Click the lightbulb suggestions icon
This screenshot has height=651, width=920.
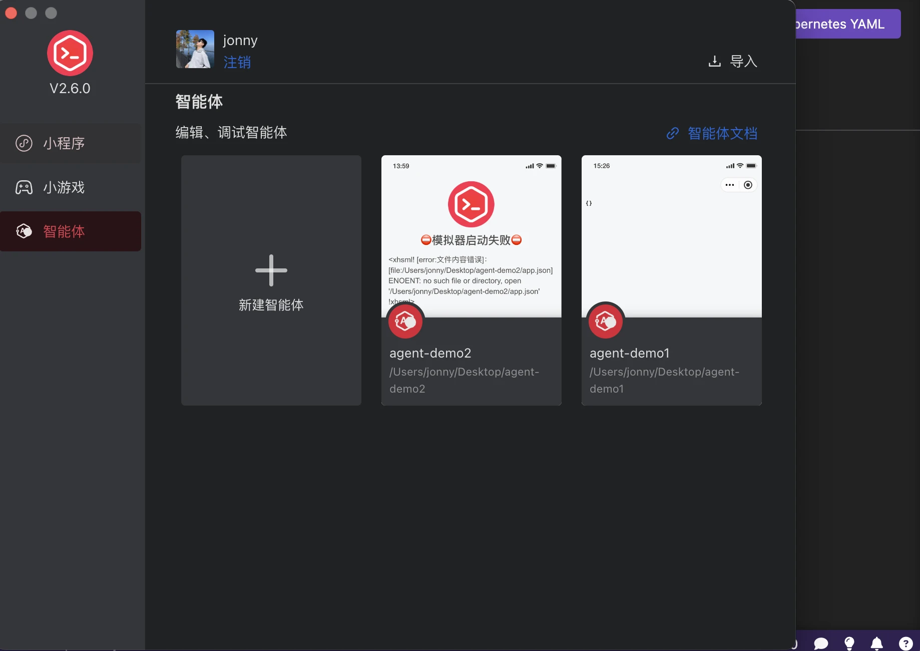[849, 643]
